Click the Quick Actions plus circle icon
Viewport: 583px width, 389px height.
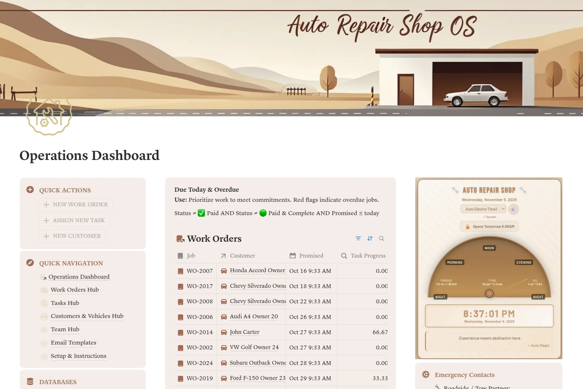pos(30,190)
